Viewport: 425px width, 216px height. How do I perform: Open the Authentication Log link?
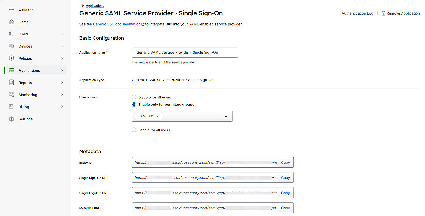tap(357, 13)
